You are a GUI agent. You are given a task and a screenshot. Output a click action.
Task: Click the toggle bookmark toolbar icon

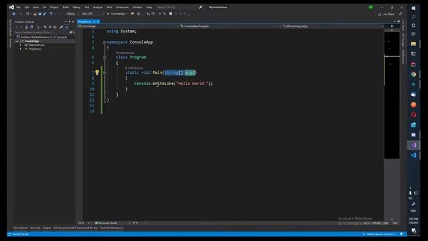[171, 13]
